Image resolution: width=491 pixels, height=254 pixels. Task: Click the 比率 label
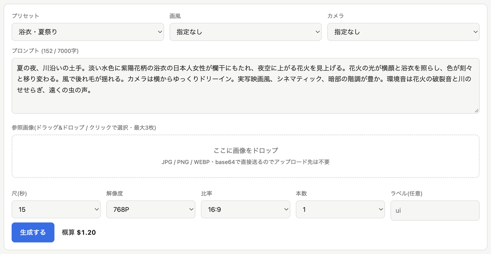207,193
